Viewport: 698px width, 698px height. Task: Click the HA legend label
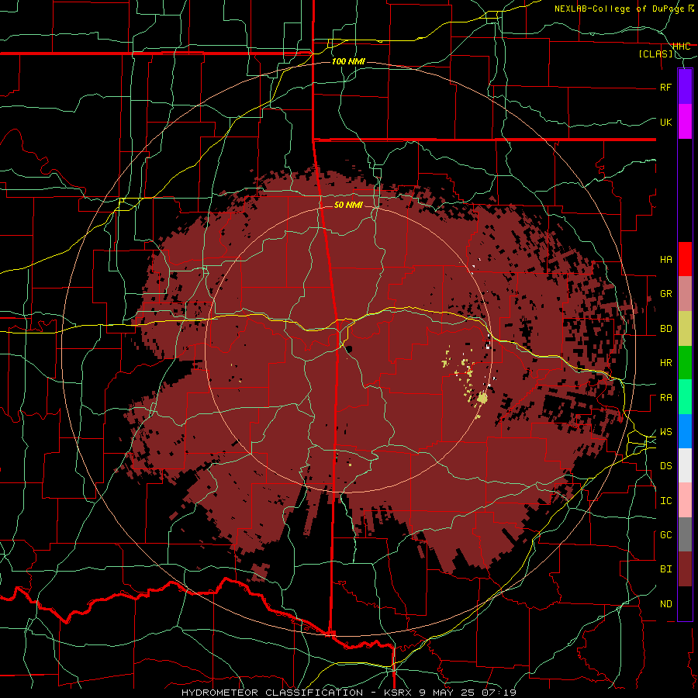point(665,260)
